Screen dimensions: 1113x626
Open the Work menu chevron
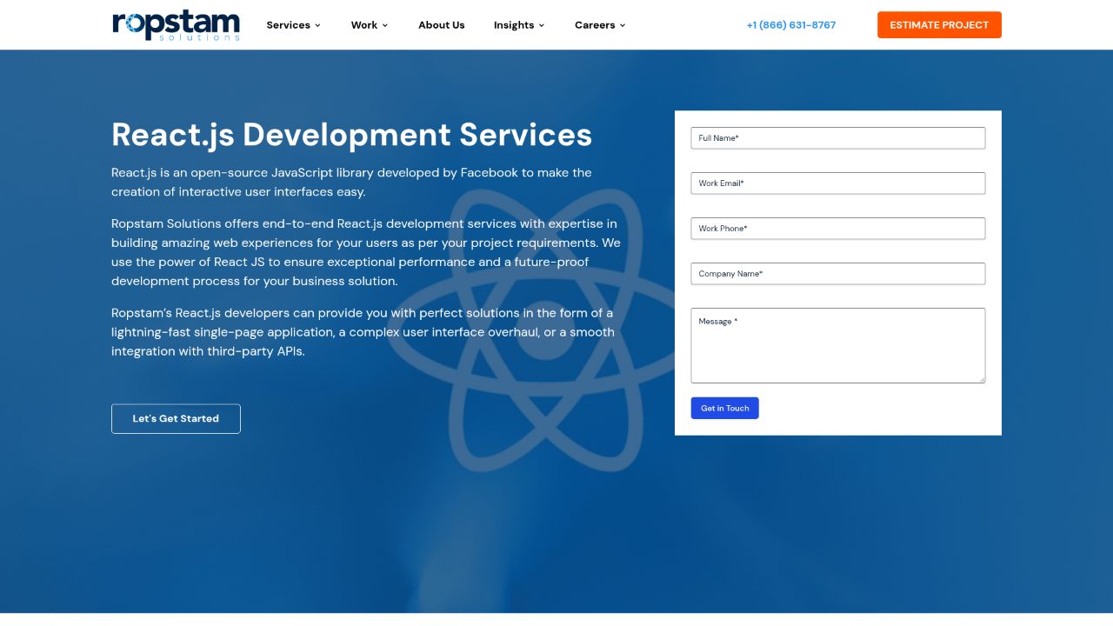pos(385,25)
